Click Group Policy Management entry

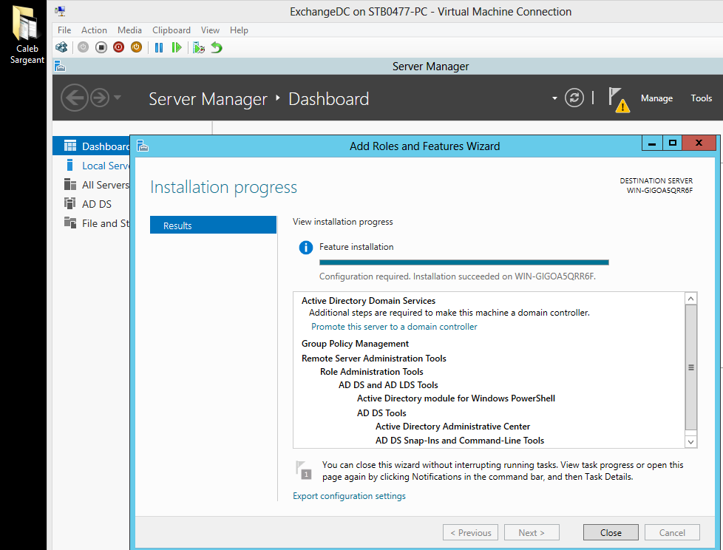[355, 344]
